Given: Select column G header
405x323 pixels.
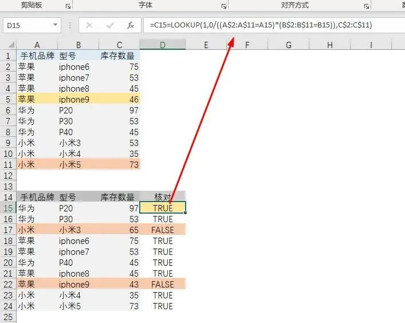Looking at the screenshot, I should coord(289,45).
